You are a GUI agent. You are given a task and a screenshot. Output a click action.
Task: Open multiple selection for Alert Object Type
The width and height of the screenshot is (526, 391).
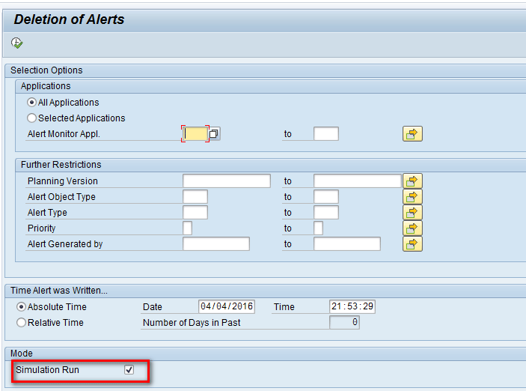point(412,197)
